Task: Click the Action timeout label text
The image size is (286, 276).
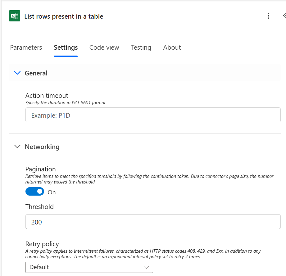Action: [47, 95]
